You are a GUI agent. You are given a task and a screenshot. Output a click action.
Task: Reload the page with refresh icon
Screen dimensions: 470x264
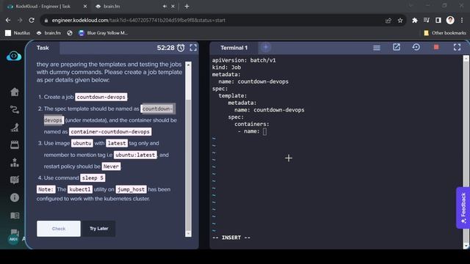tap(32, 20)
